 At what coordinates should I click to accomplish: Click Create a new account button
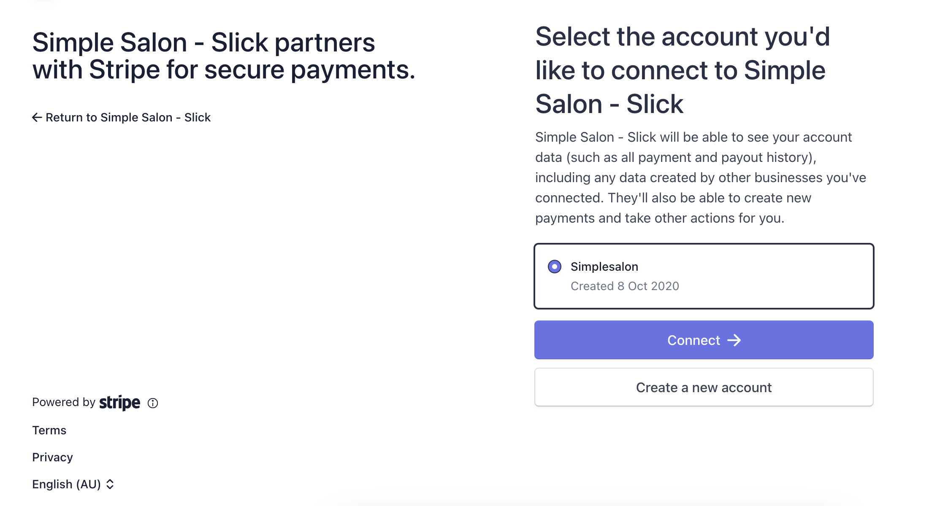point(704,387)
